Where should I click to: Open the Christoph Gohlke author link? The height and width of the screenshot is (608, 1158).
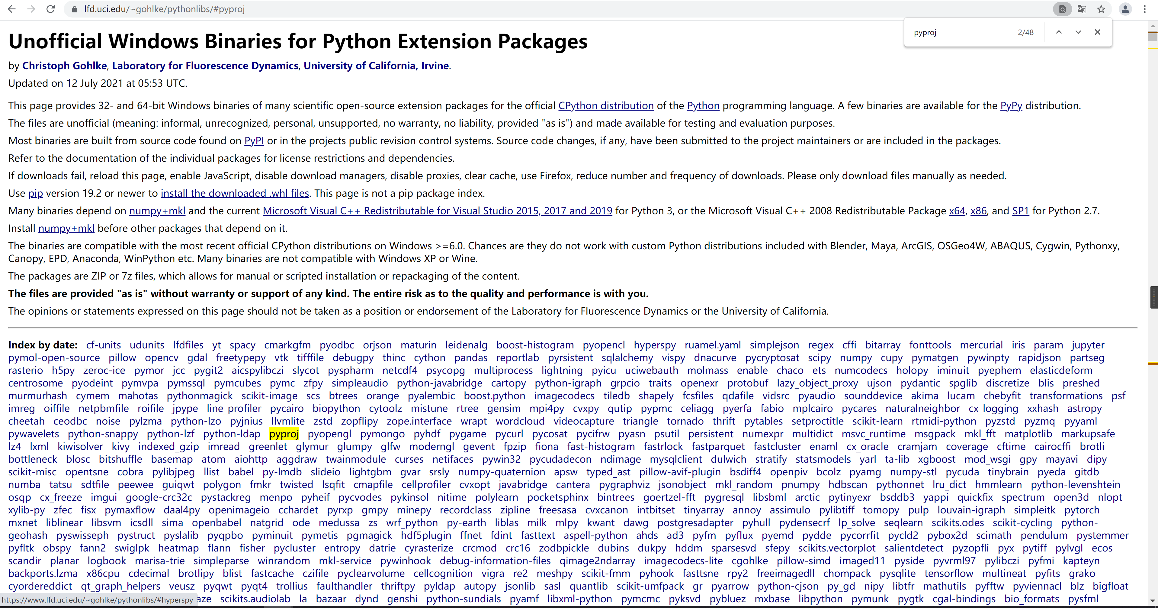click(x=64, y=66)
